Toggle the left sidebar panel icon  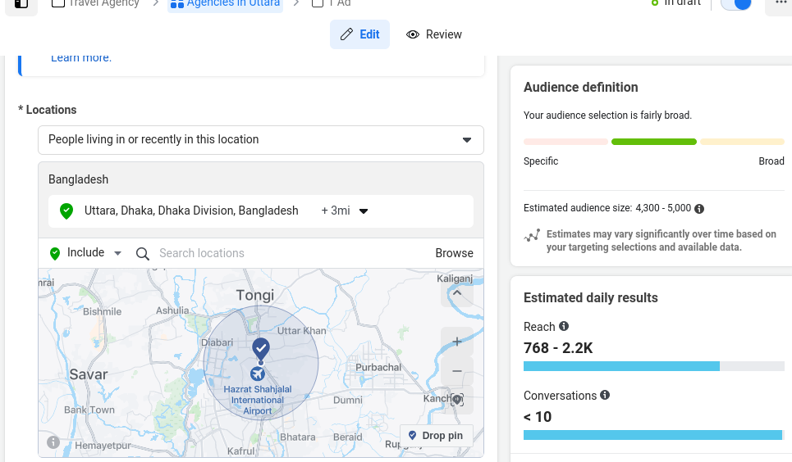coord(21,3)
